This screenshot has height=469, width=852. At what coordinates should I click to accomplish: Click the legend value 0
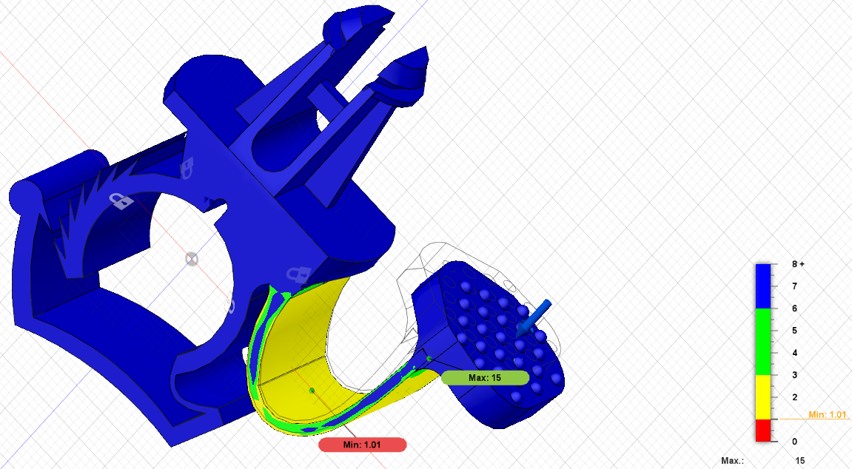pos(794,442)
